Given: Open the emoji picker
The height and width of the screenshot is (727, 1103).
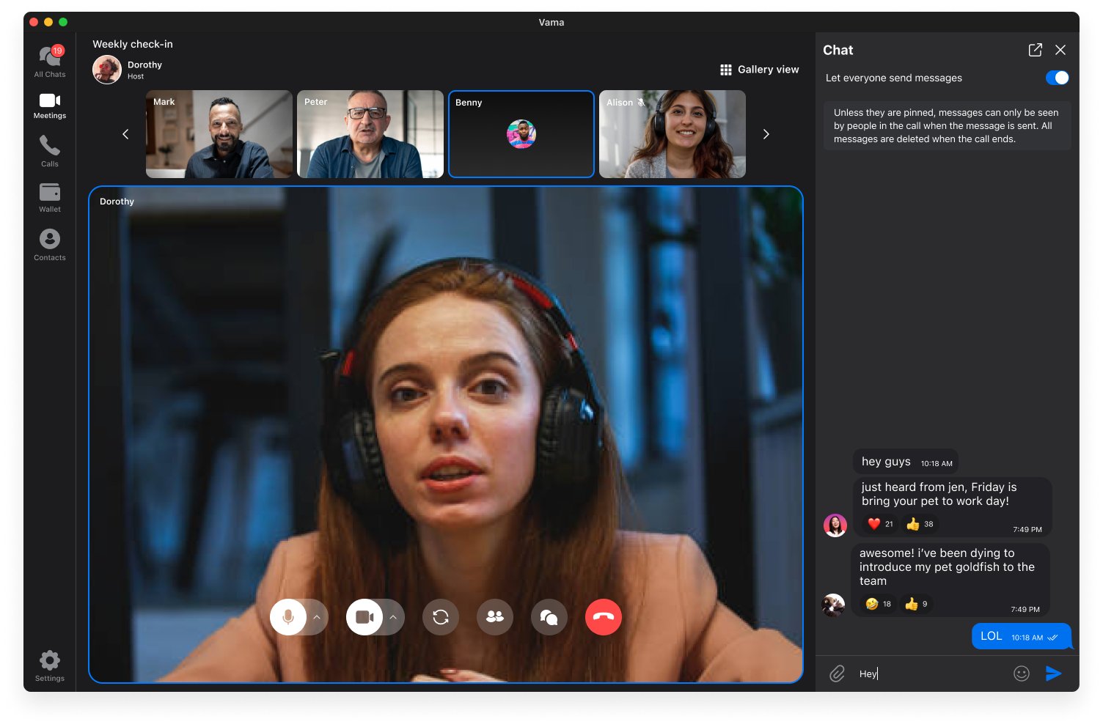Looking at the screenshot, I should [1022, 674].
